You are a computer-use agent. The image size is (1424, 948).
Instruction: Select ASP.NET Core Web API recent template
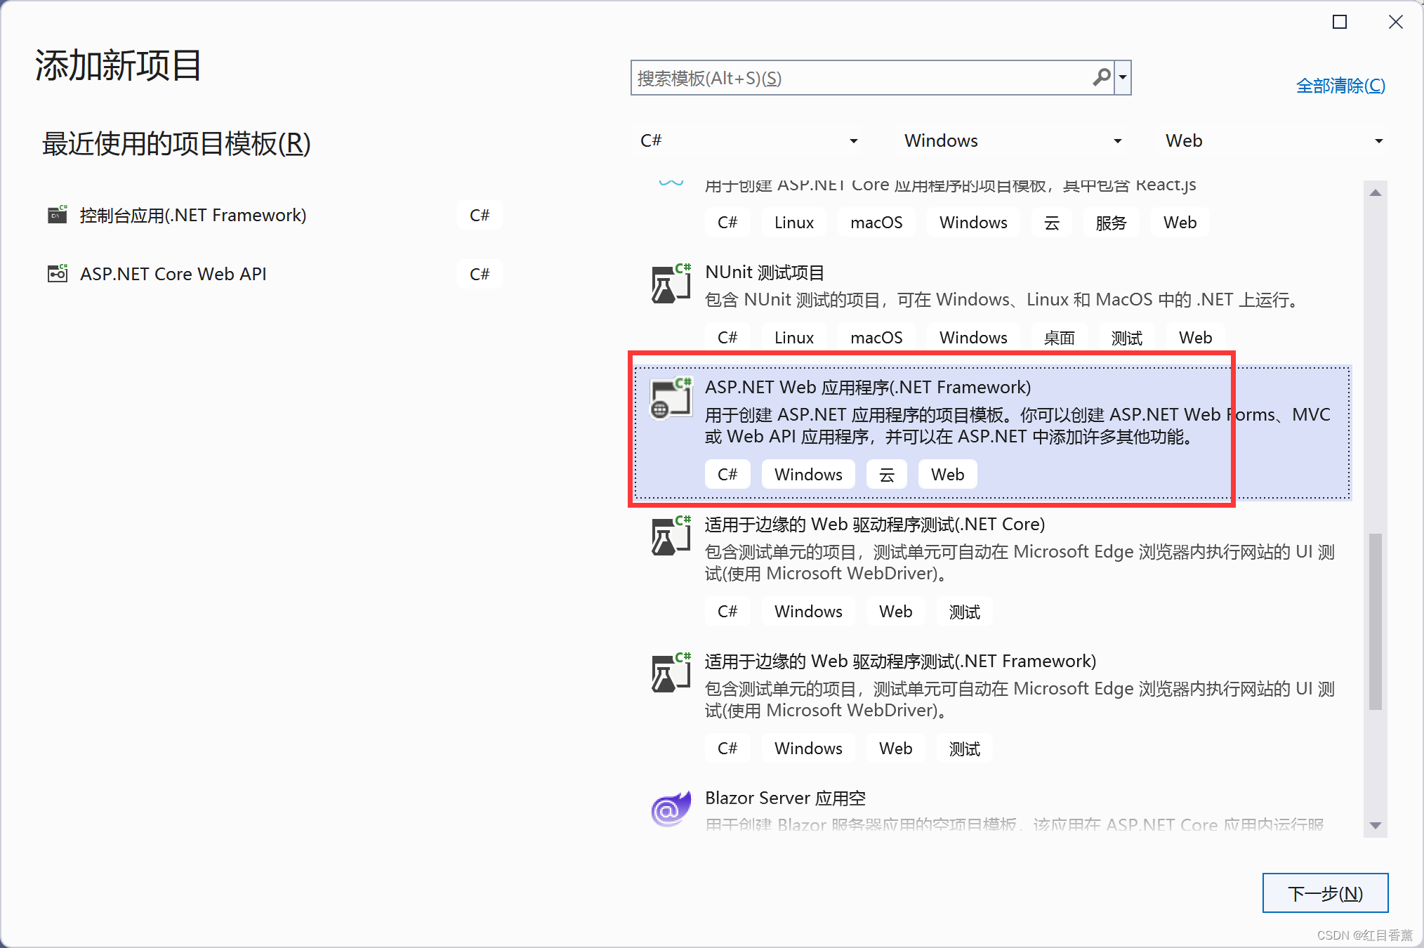(173, 274)
